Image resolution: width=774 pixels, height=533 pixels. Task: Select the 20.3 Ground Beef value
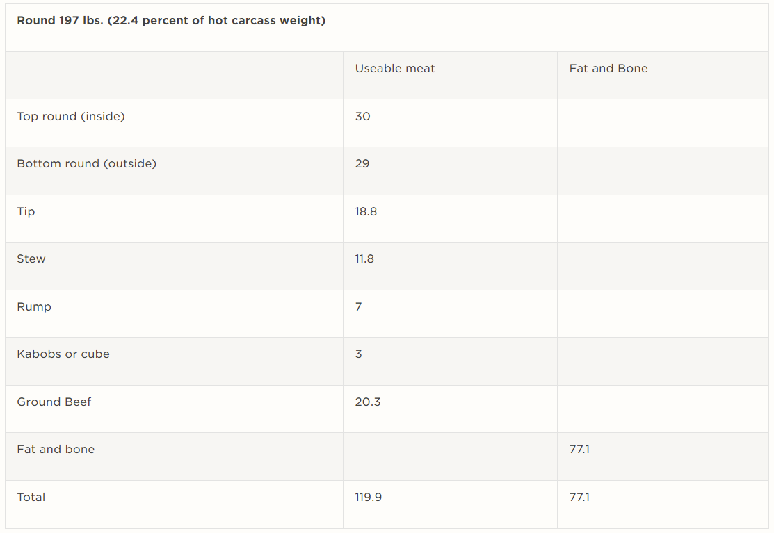(368, 402)
